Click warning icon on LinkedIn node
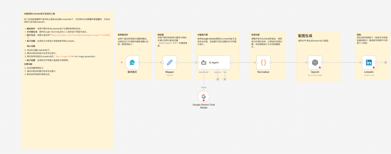 374,67
